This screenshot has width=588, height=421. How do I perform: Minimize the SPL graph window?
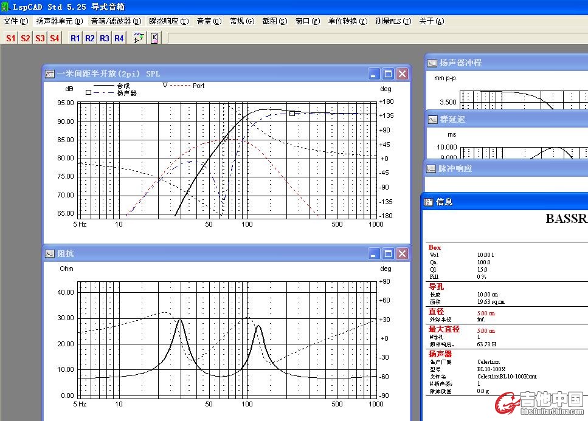373,74
